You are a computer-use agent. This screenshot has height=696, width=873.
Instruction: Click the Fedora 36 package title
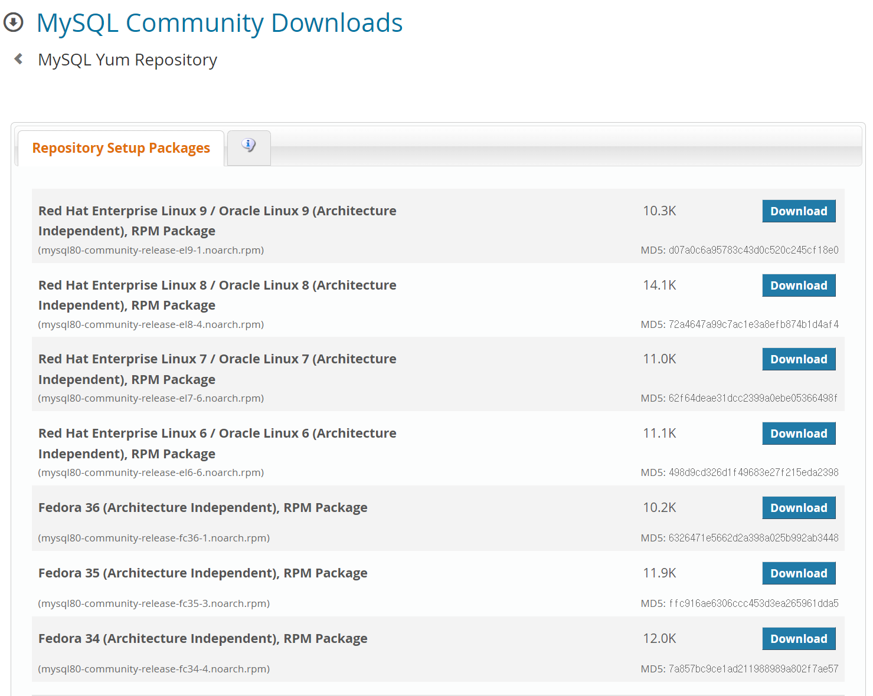click(x=203, y=508)
